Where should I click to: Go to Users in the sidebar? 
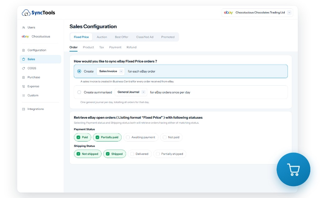click(x=40, y=27)
